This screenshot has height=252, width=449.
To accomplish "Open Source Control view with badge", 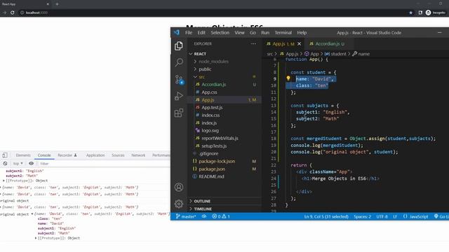I will 180,79.
